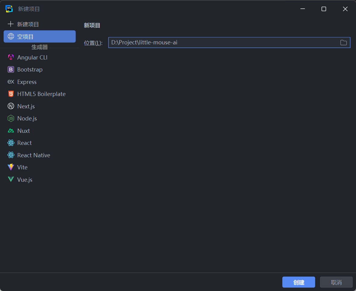Select the 空项目 project type
The width and height of the screenshot is (356, 291).
click(x=40, y=37)
